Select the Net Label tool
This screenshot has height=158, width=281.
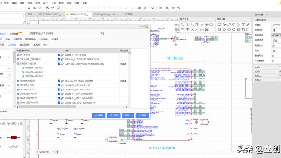click(197, 25)
